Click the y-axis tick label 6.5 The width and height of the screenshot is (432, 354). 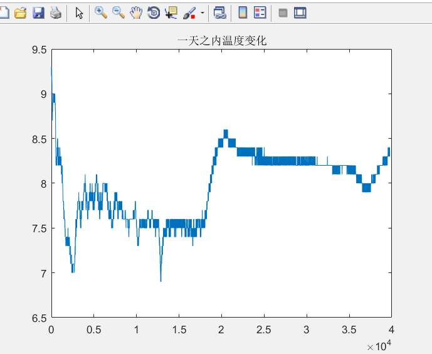(39, 318)
